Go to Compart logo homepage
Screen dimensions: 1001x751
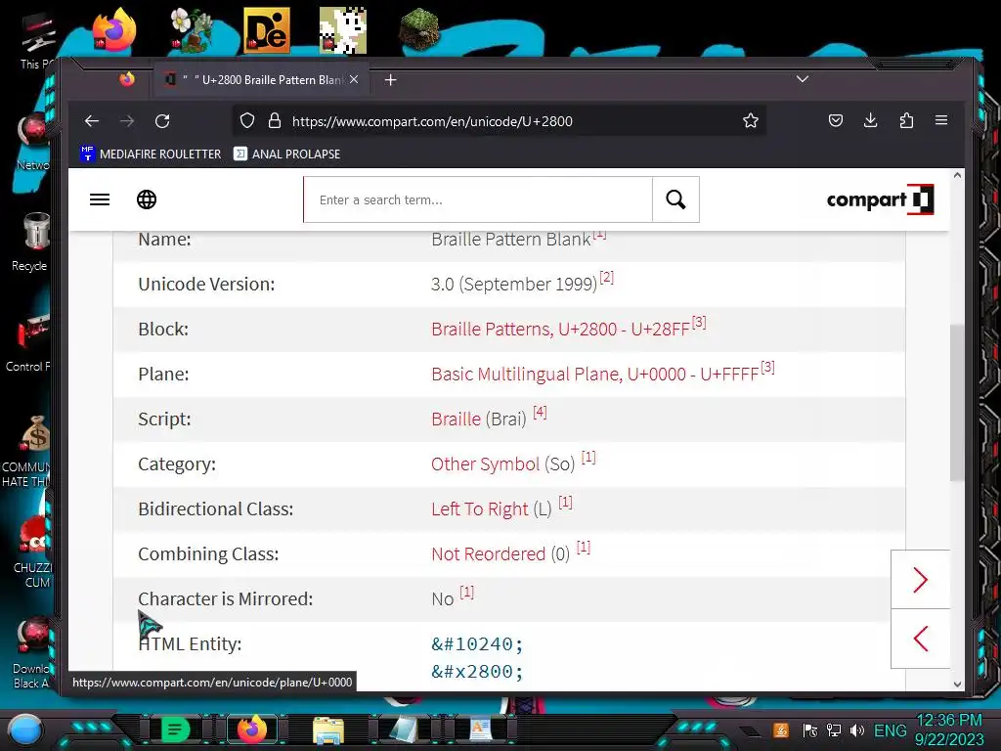tap(880, 199)
